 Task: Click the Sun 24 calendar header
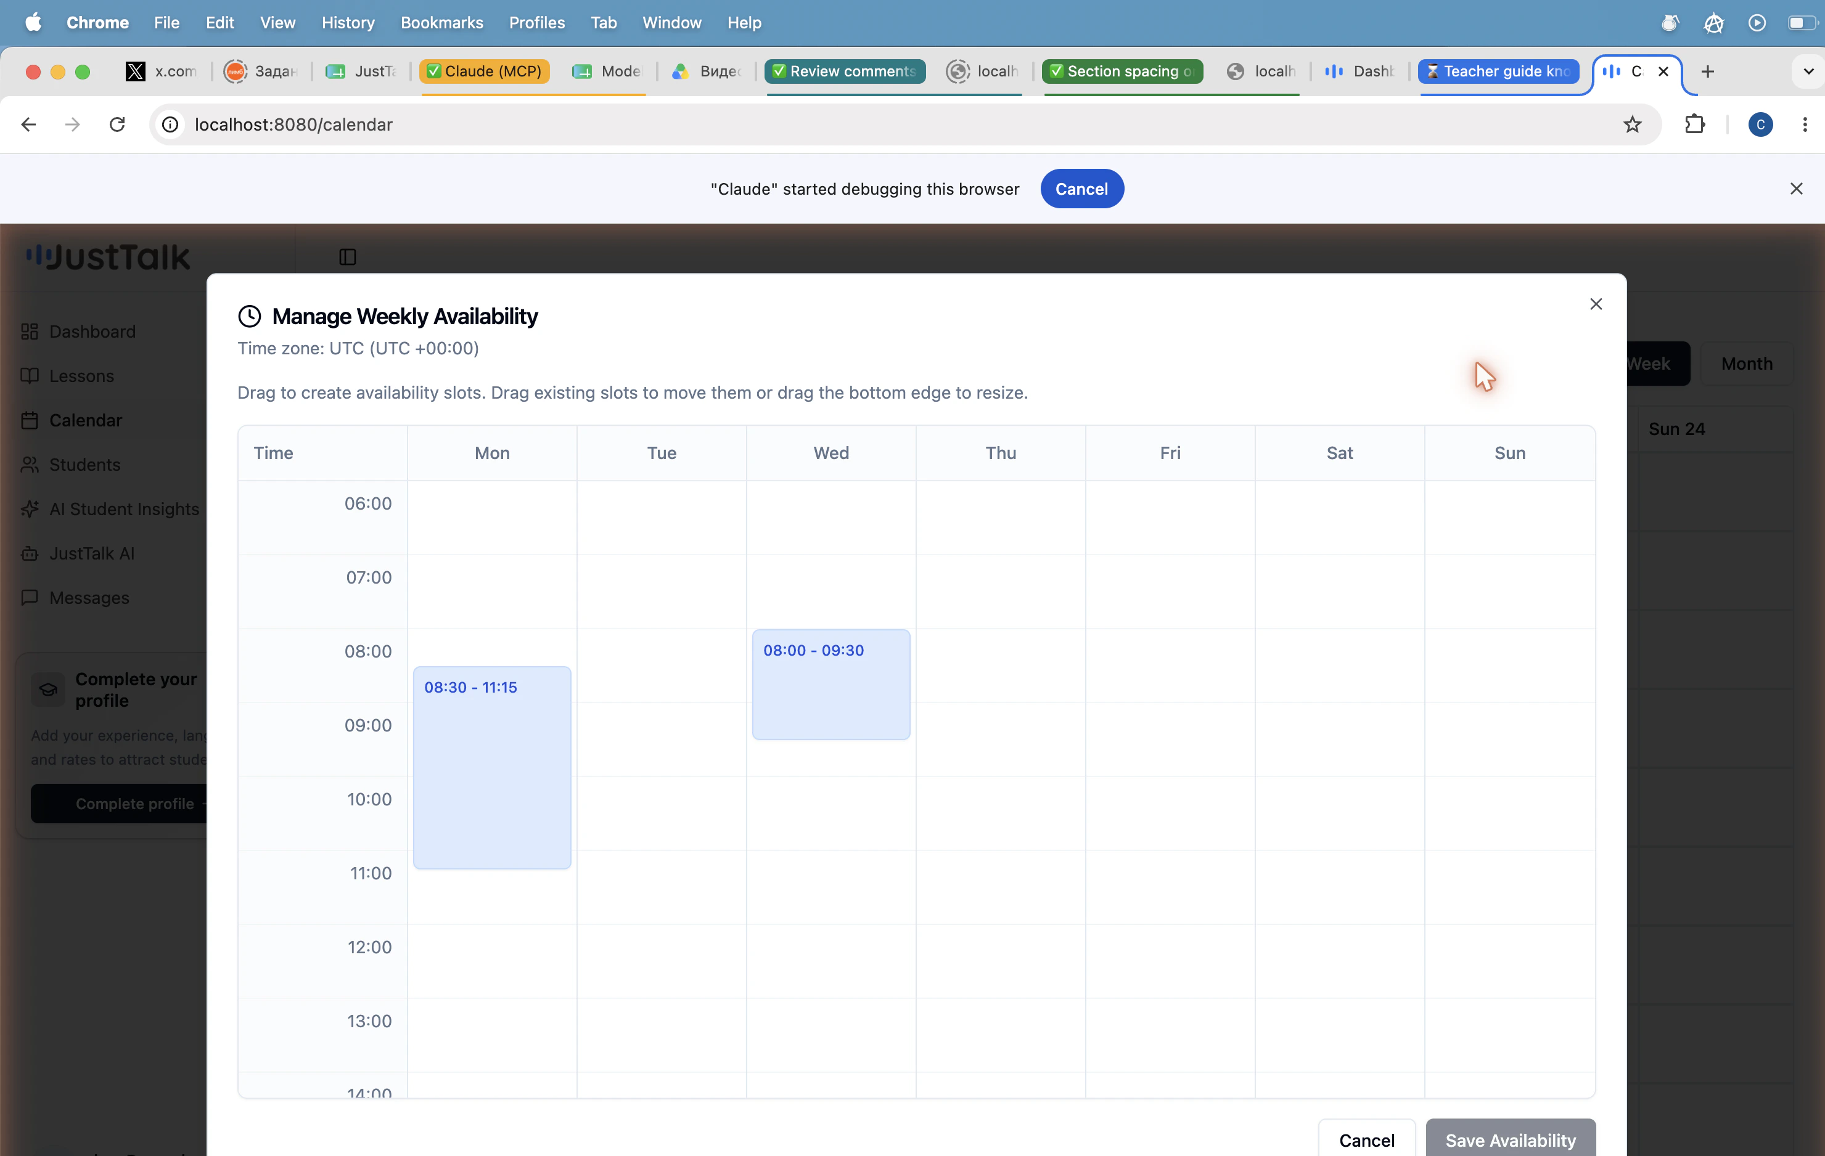(x=1676, y=429)
